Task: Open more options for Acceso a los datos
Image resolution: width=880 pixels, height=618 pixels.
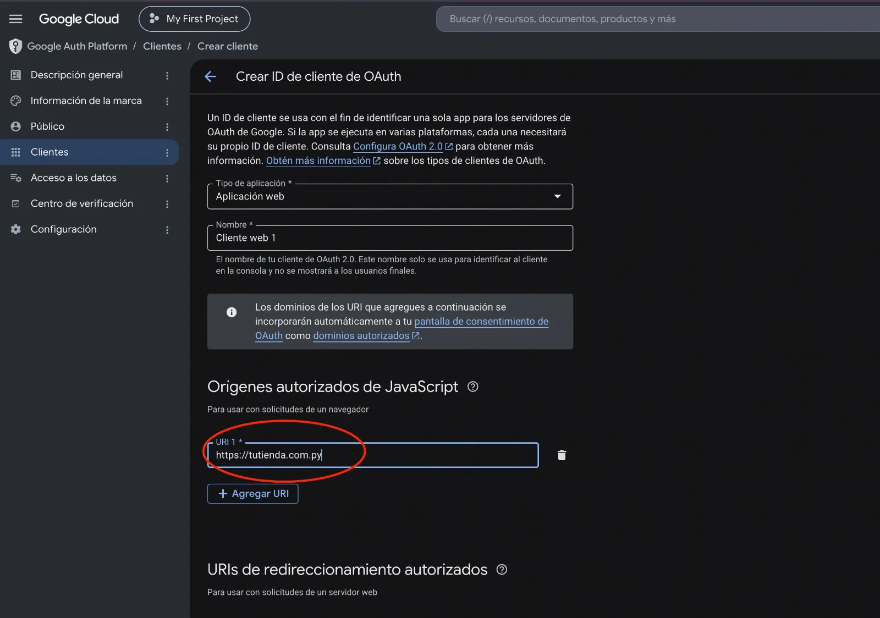Action: [167, 179]
